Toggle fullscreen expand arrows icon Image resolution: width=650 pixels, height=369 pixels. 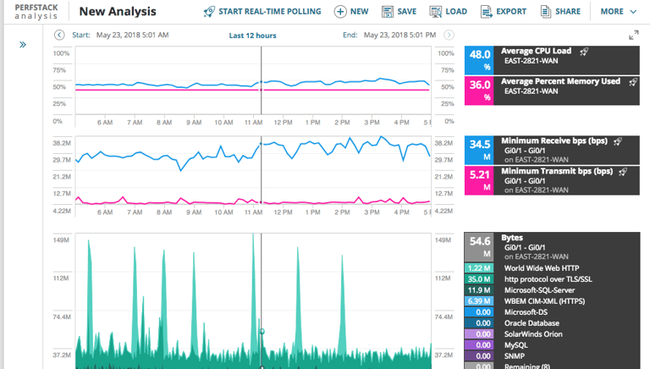[x=633, y=36]
